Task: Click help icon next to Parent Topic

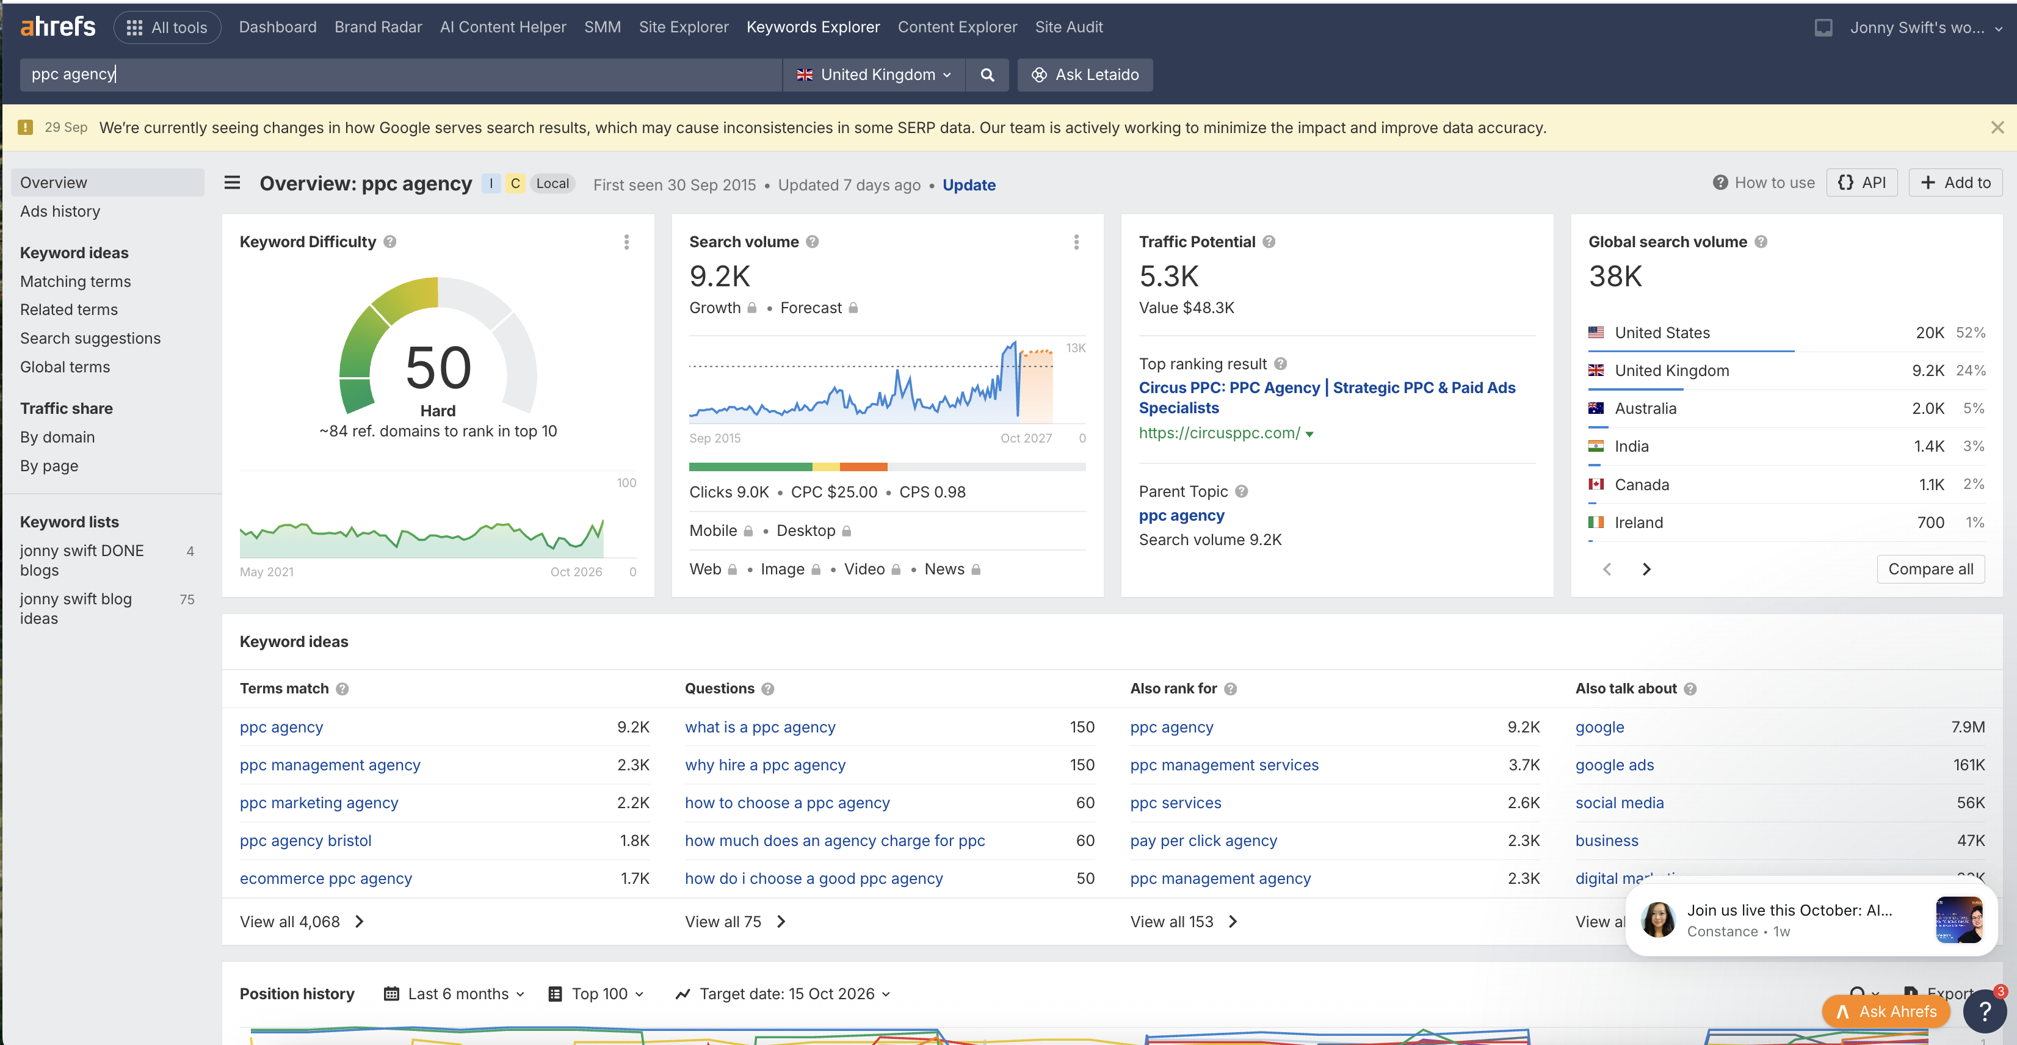Action: tap(1241, 491)
